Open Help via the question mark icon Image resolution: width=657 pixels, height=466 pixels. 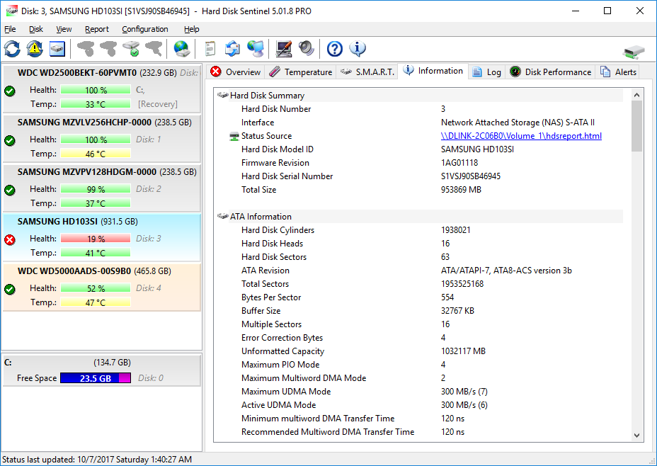(333, 48)
